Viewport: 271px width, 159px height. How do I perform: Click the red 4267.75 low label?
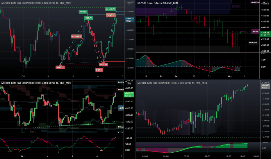click(x=60, y=67)
